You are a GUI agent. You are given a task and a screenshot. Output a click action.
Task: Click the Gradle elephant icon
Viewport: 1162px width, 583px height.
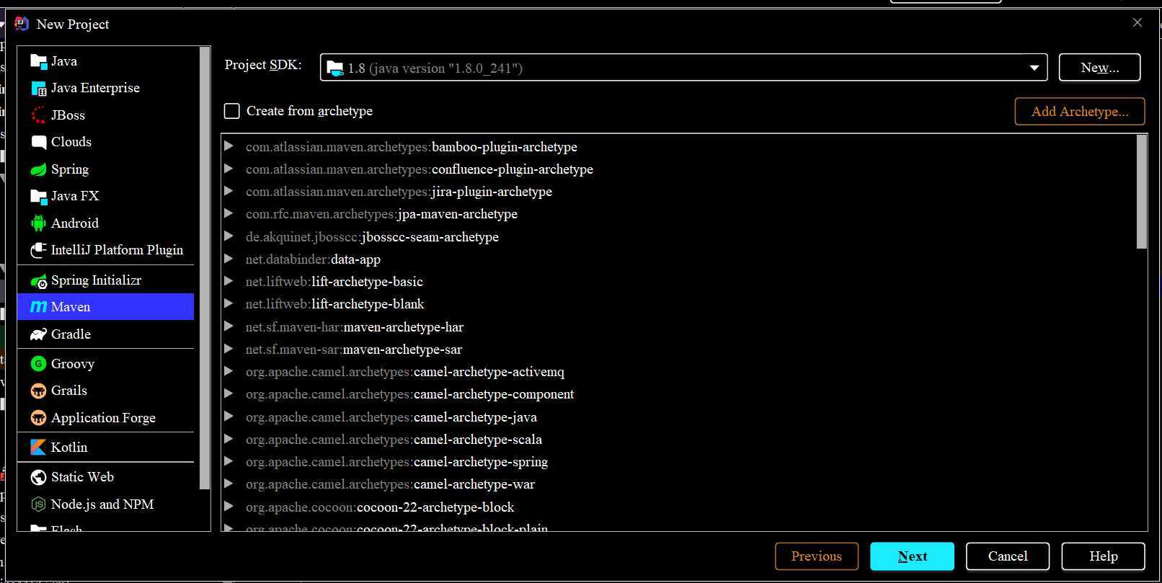[39, 334]
